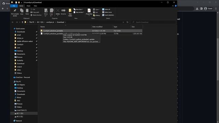
Task: Select OneDrive - Personal in navigation pane
Action: pos(23,77)
